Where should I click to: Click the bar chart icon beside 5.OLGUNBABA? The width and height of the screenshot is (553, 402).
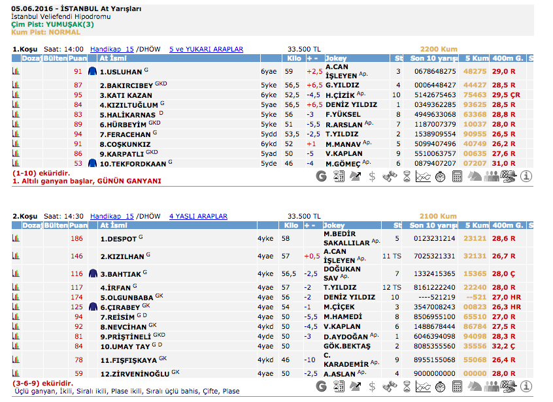click(x=16, y=297)
